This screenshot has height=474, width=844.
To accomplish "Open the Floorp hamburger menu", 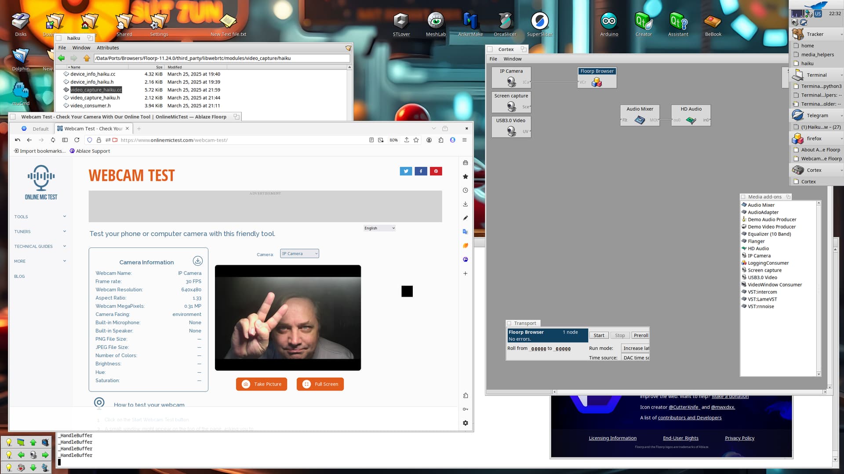I will pos(464,140).
